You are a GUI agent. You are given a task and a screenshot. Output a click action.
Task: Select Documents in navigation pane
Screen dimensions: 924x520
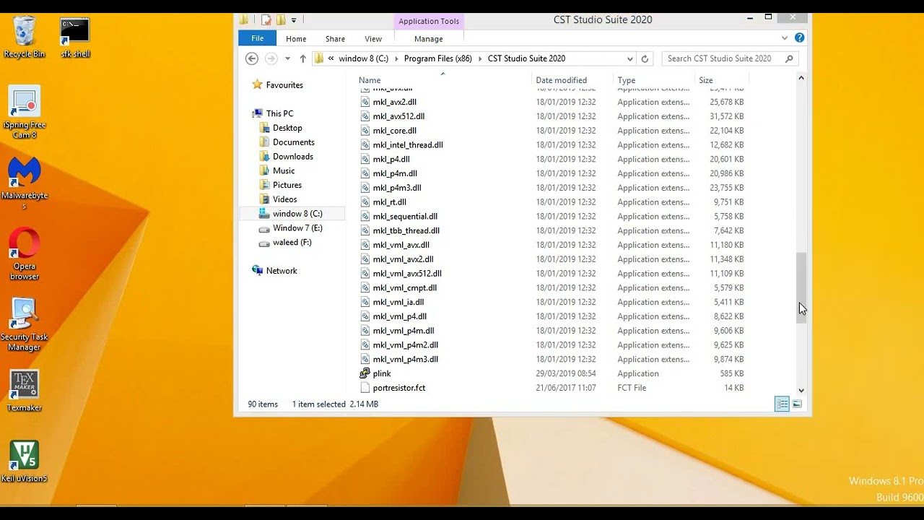[x=293, y=142]
